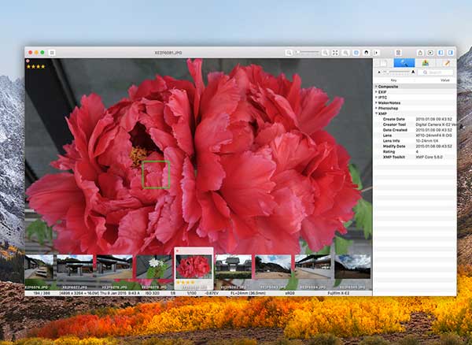This screenshot has height=345, width=472.
Task: Click the pink label dot on main image
Action: pyautogui.click(x=28, y=61)
